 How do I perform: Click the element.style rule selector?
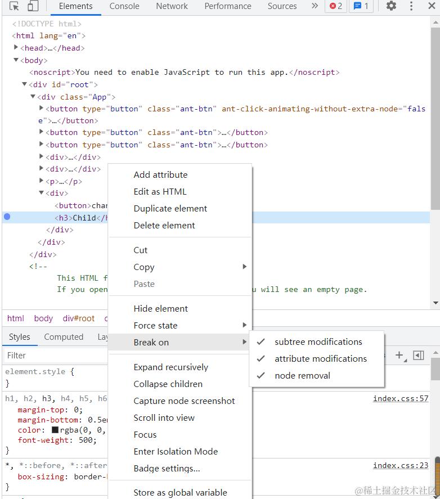[x=35, y=371]
